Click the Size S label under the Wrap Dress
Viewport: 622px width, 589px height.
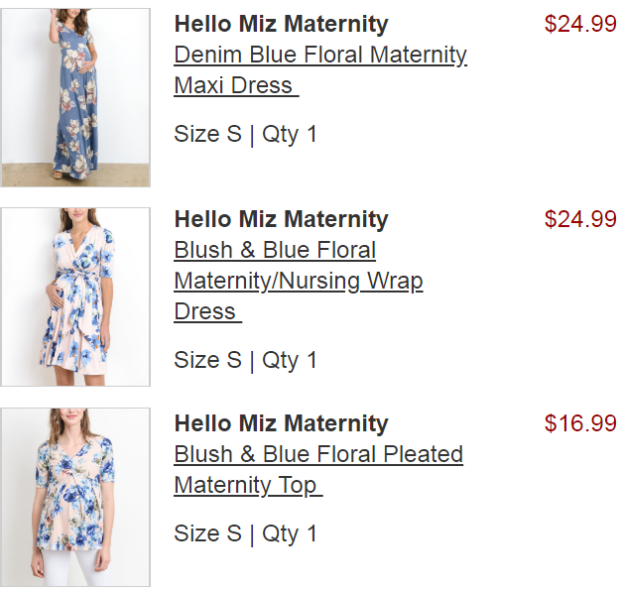pyautogui.click(x=207, y=361)
